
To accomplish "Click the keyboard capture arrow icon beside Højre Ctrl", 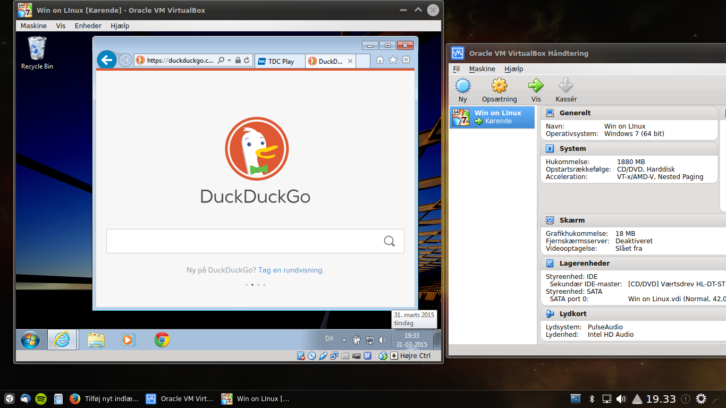I will click(394, 356).
